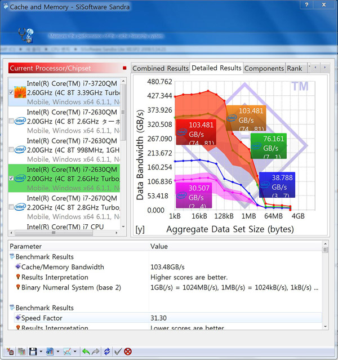Check the i7-2630QM 998MHz entry checkbox
The width and height of the screenshot is (338, 360).
pyautogui.click(x=11, y=149)
